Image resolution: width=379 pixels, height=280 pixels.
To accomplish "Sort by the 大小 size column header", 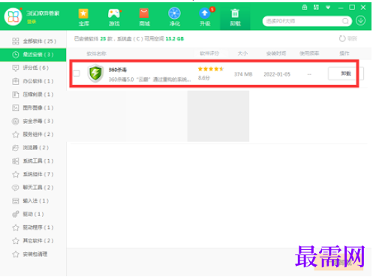I will (242, 53).
